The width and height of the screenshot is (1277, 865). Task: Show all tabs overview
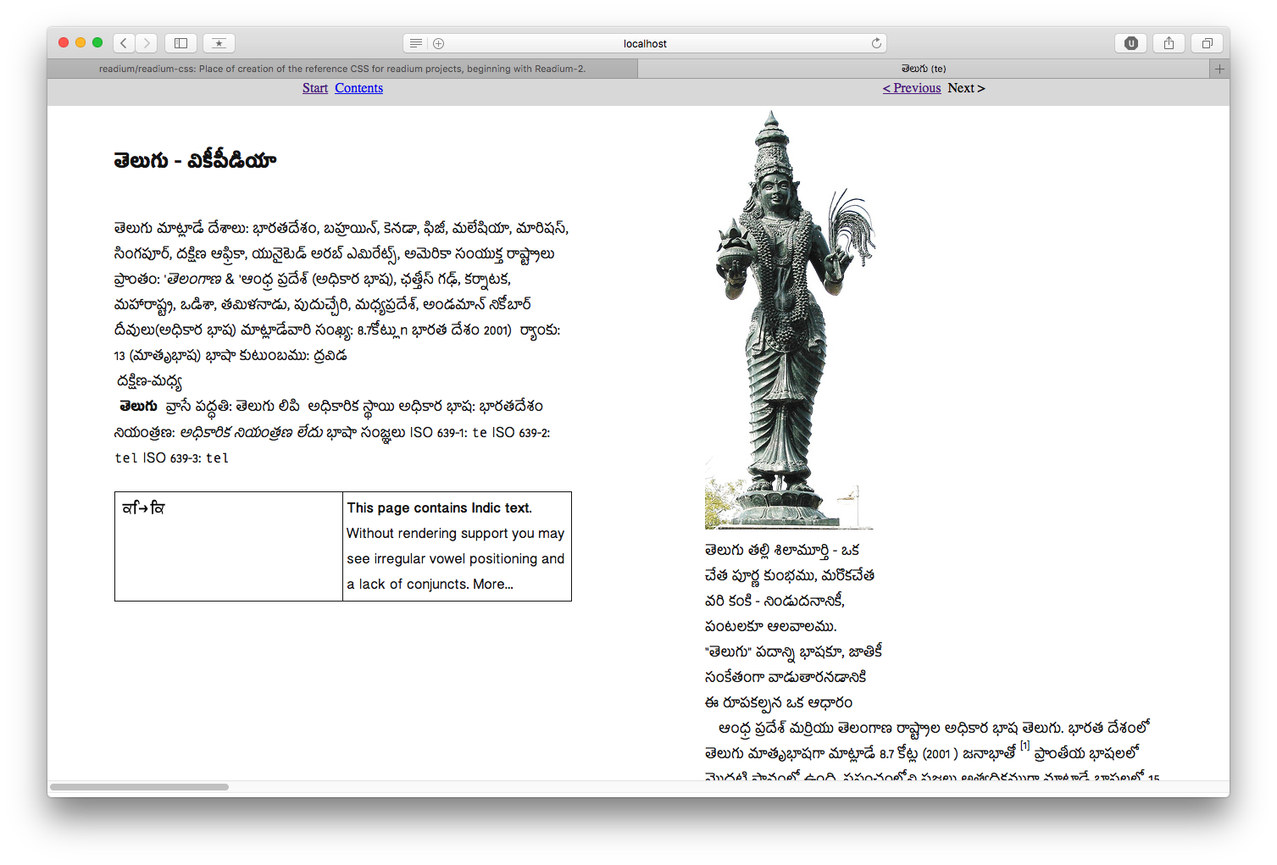(1207, 43)
